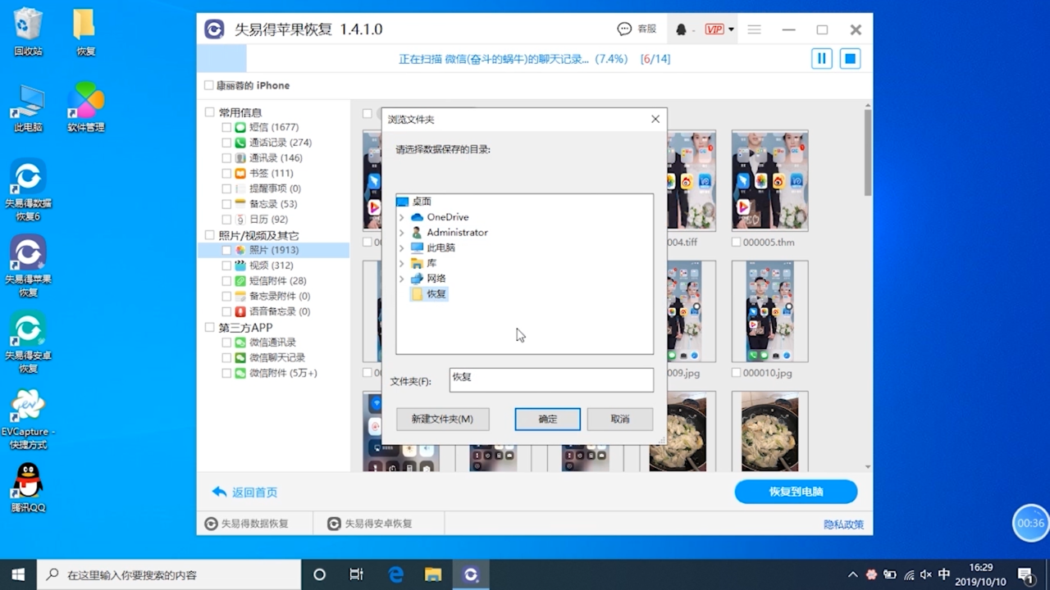This screenshot has height=590, width=1050.
Task: Select 日历 (92) category
Action: (x=268, y=220)
